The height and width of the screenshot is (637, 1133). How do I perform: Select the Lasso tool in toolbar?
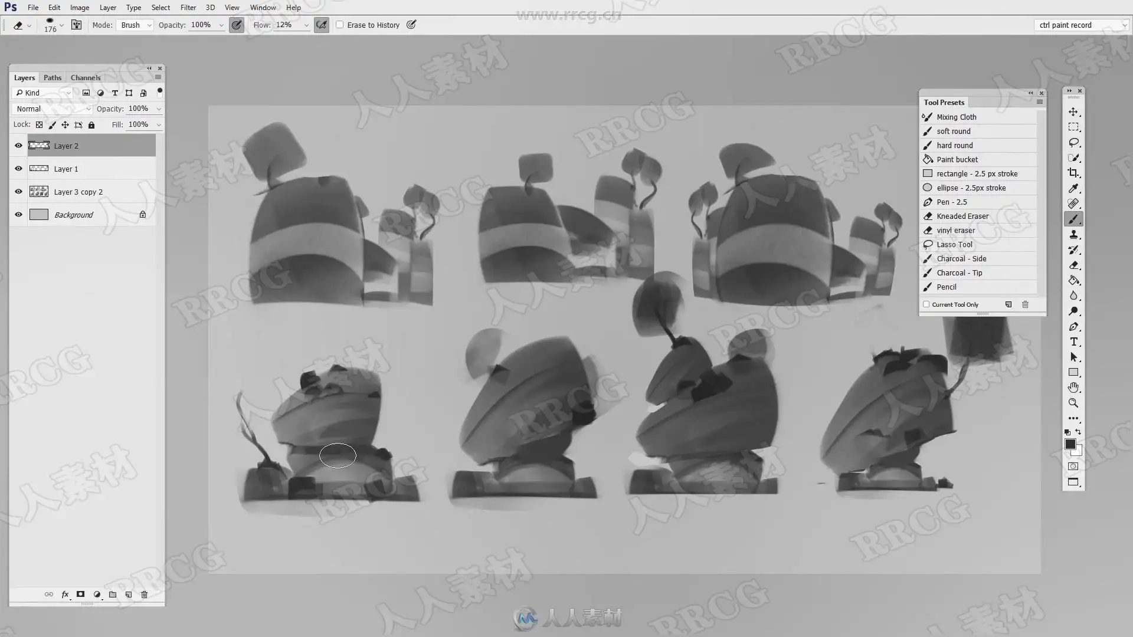point(1073,143)
